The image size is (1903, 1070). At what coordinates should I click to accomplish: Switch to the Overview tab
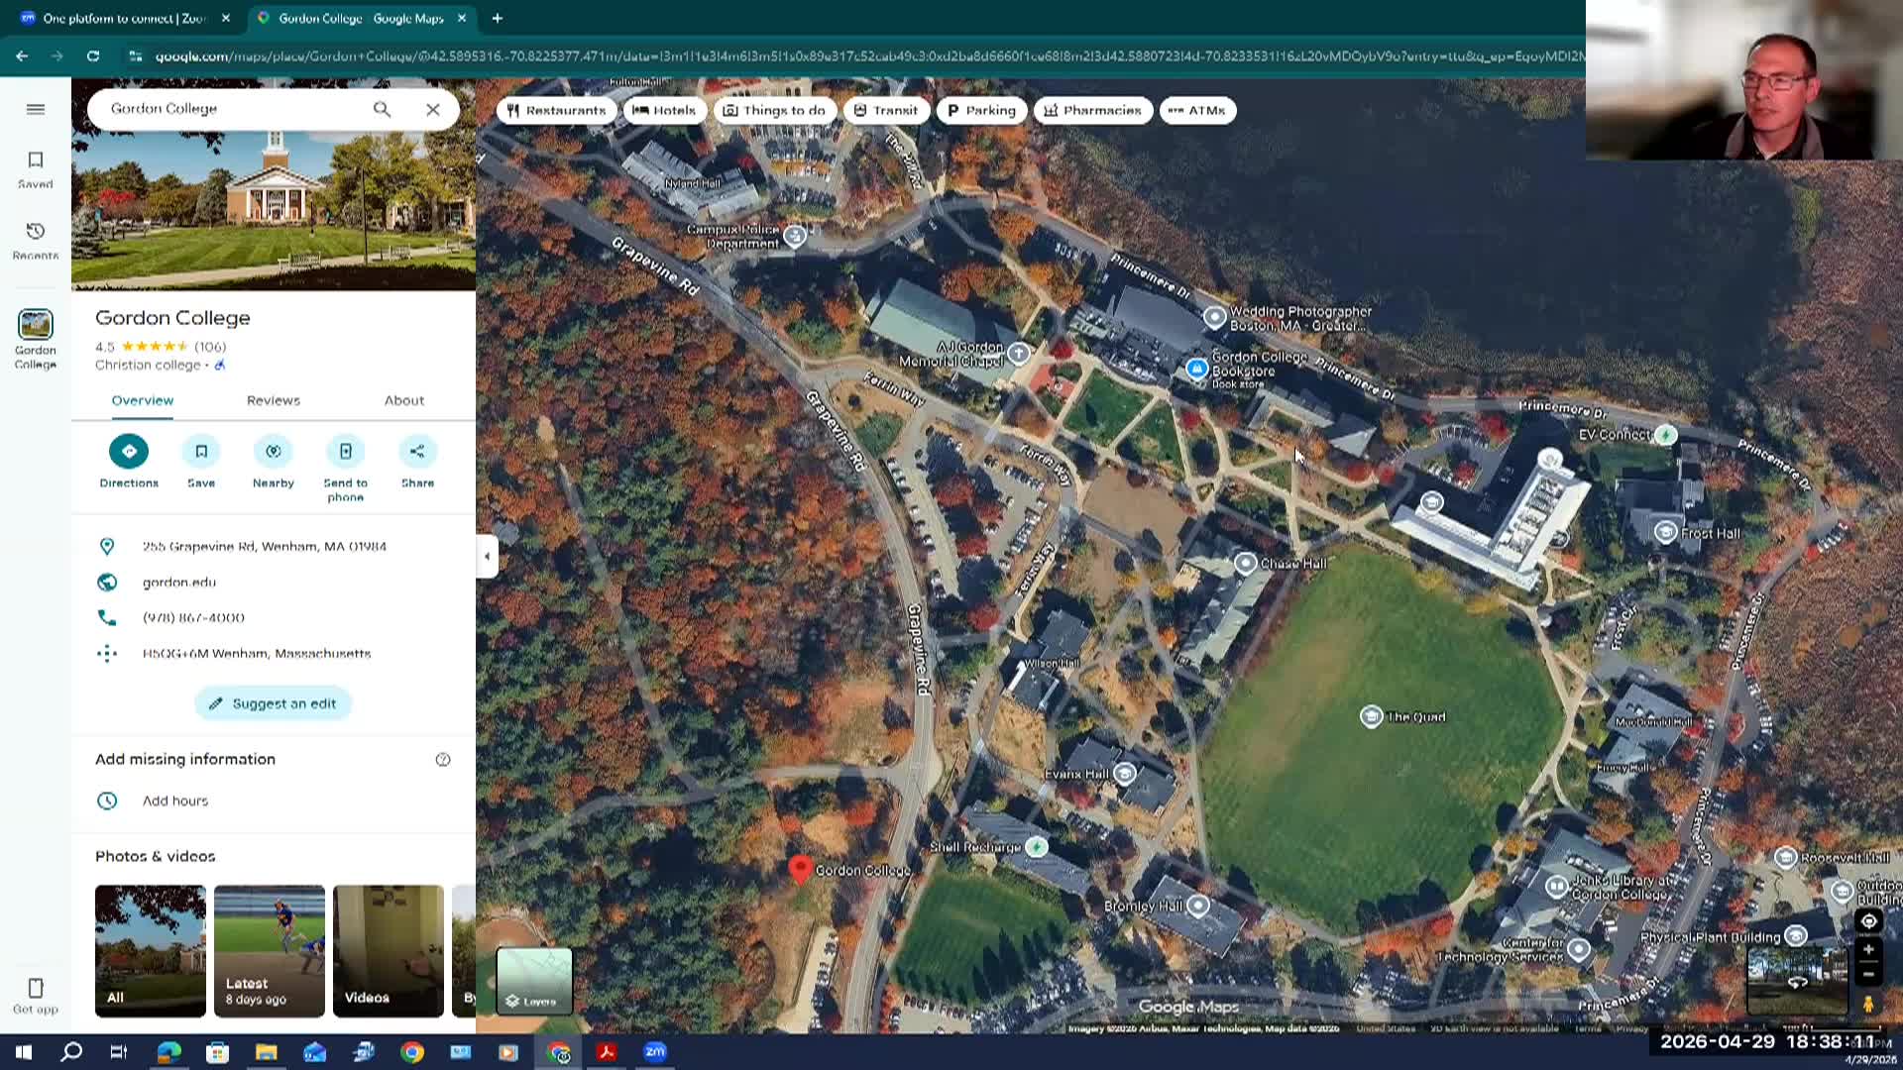tap(143, 400)
